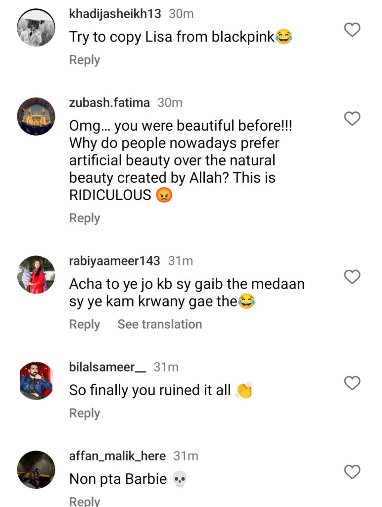Viewport: 382px width, 507px height.
Task: Open username affan_malik_here
Action: 117,456
